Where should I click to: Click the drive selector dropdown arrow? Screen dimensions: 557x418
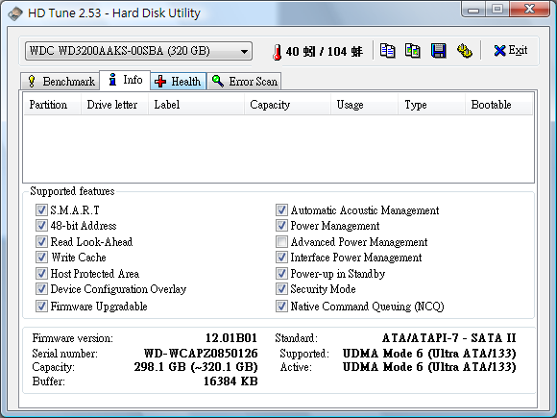(x=244, y=51)
